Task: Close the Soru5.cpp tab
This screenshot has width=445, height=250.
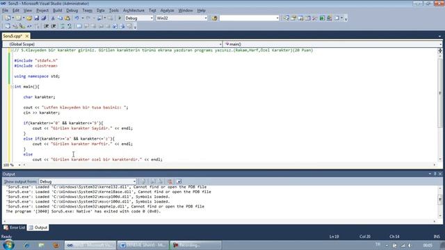Action: pyautogui.click(x=27, y=36)
